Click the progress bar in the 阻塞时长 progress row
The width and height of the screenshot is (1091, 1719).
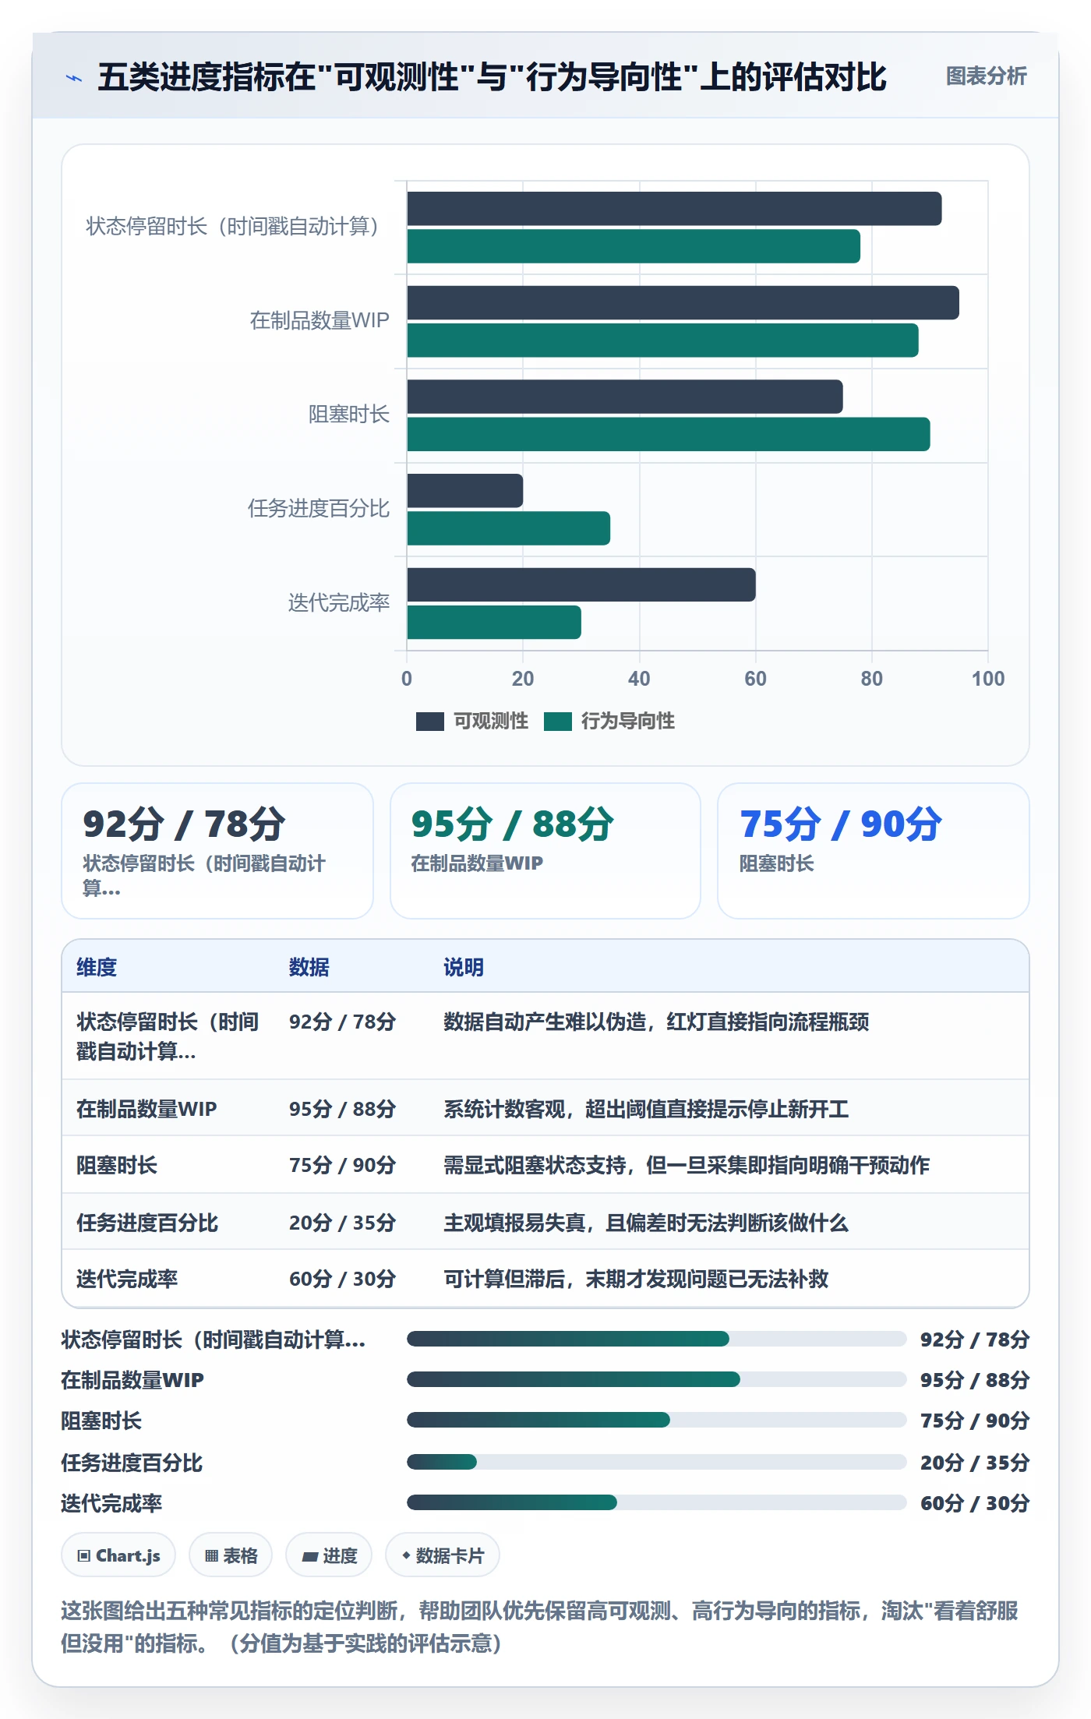656,1420
